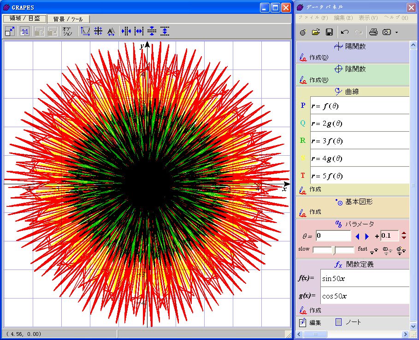Click 作成 under the 曲線 section
Viewport: 419px width, 340px height.
click(x=310, y=189)
